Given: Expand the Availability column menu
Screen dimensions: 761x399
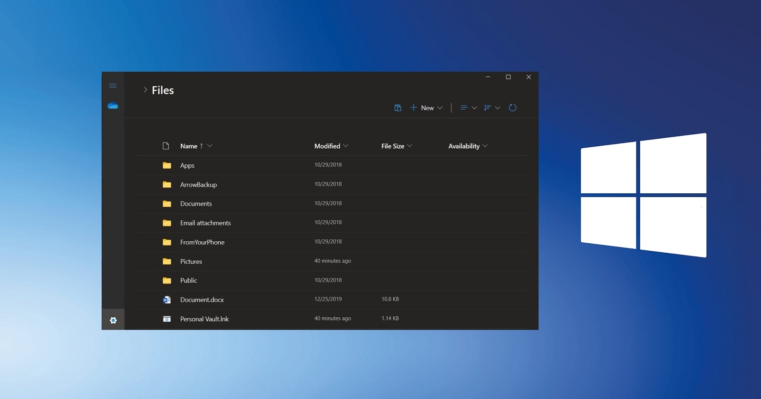Looking at the screenshot, I should tap(485, 146).
